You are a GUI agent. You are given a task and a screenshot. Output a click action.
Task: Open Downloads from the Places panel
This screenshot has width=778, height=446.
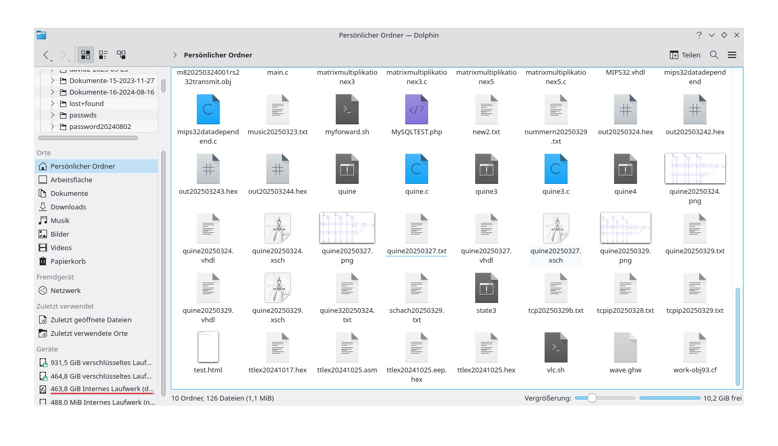(x=68, y=207)
